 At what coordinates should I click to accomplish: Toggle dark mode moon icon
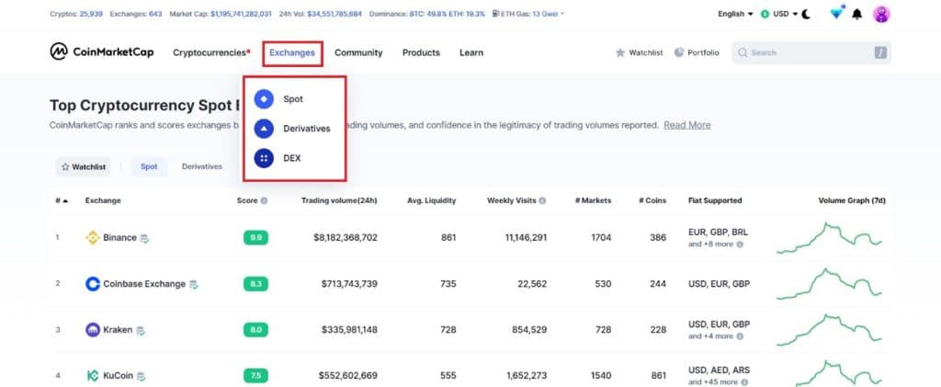pos(806,14)
